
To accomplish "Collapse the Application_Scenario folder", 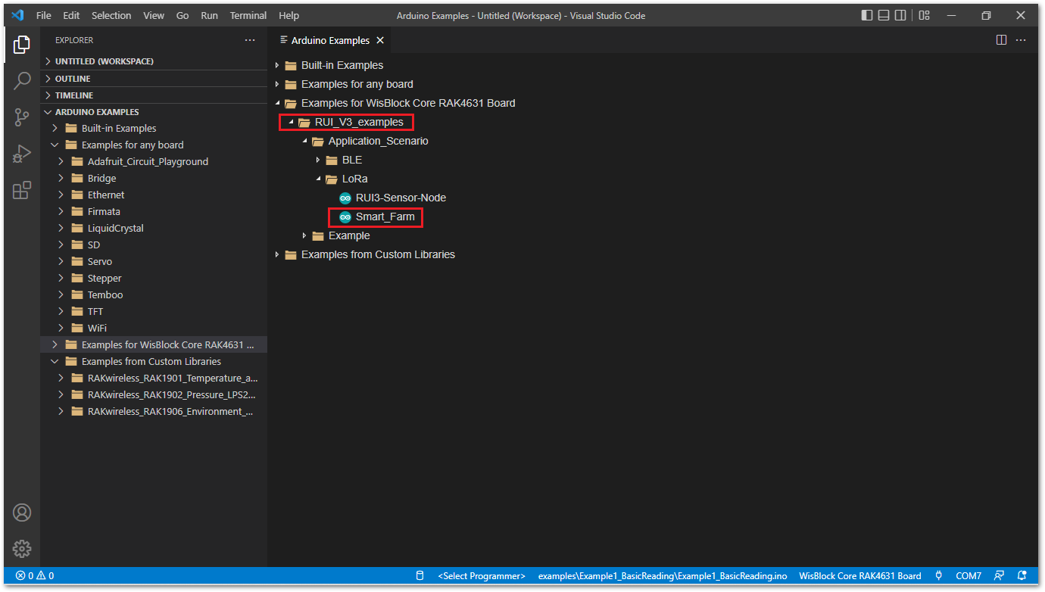I will tap(304, 141).
